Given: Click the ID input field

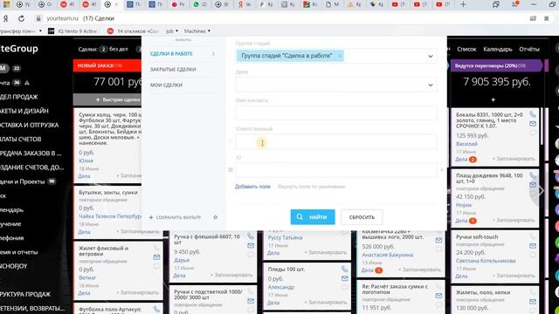Looking at the screenshot, I should (335, 170).
